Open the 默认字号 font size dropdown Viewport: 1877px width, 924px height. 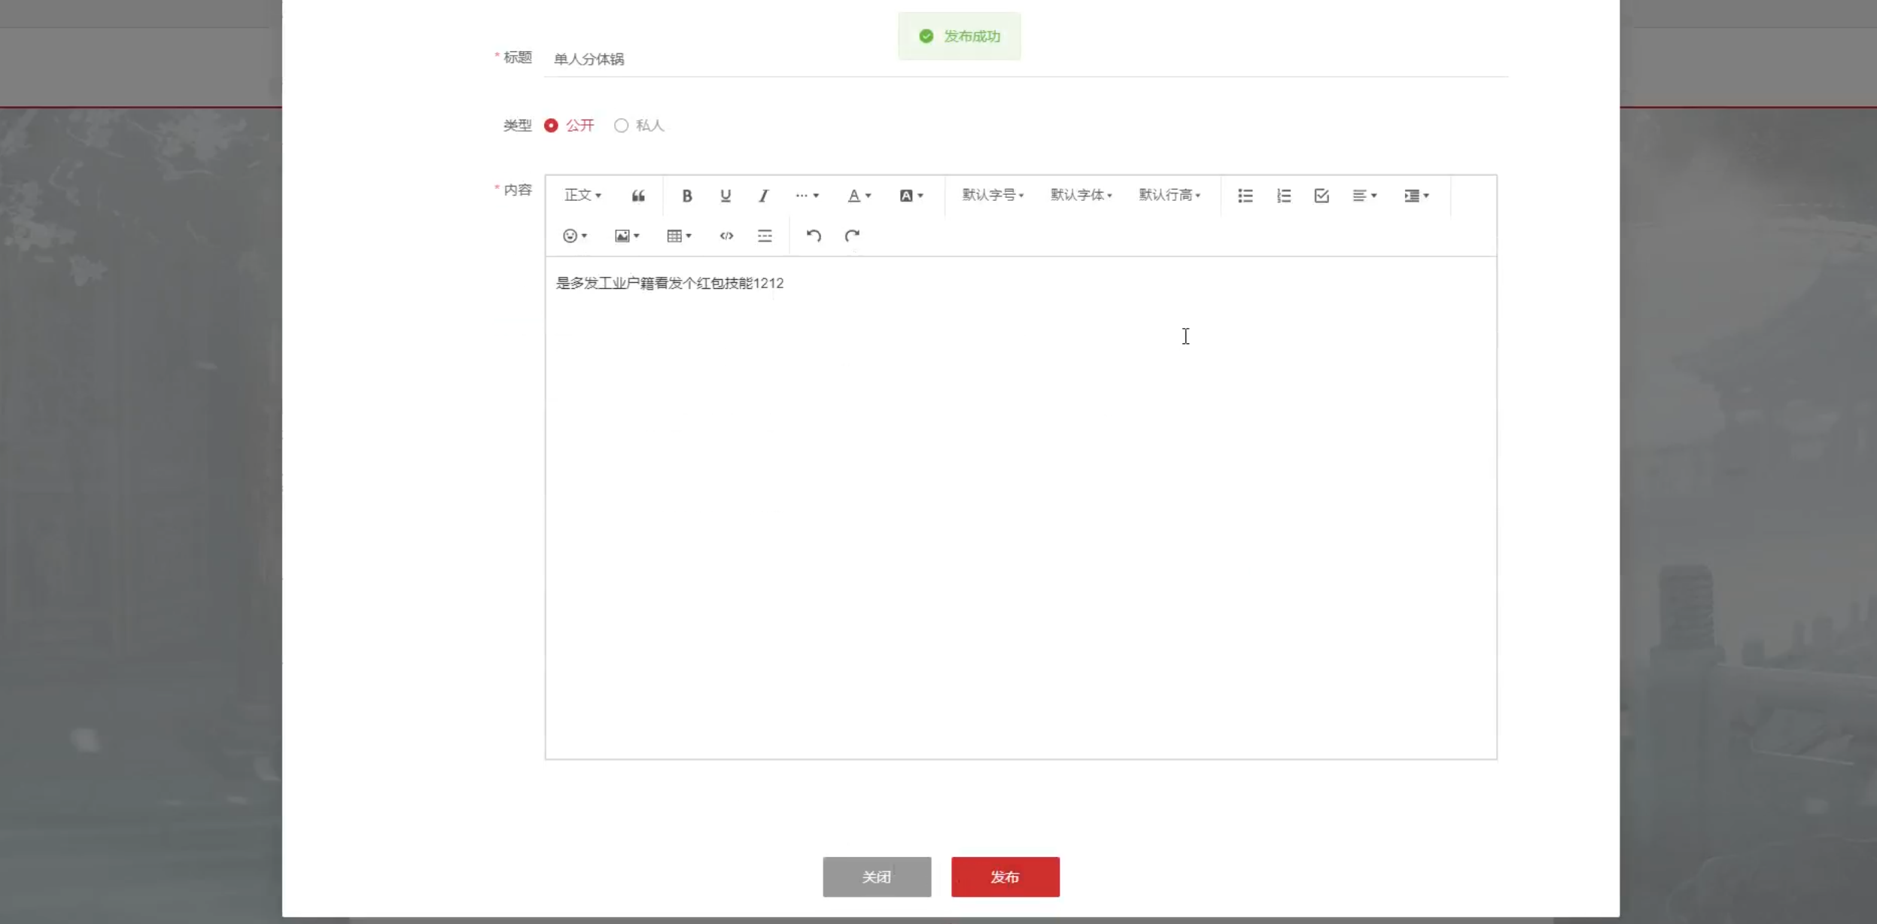(x=992, y=195)
